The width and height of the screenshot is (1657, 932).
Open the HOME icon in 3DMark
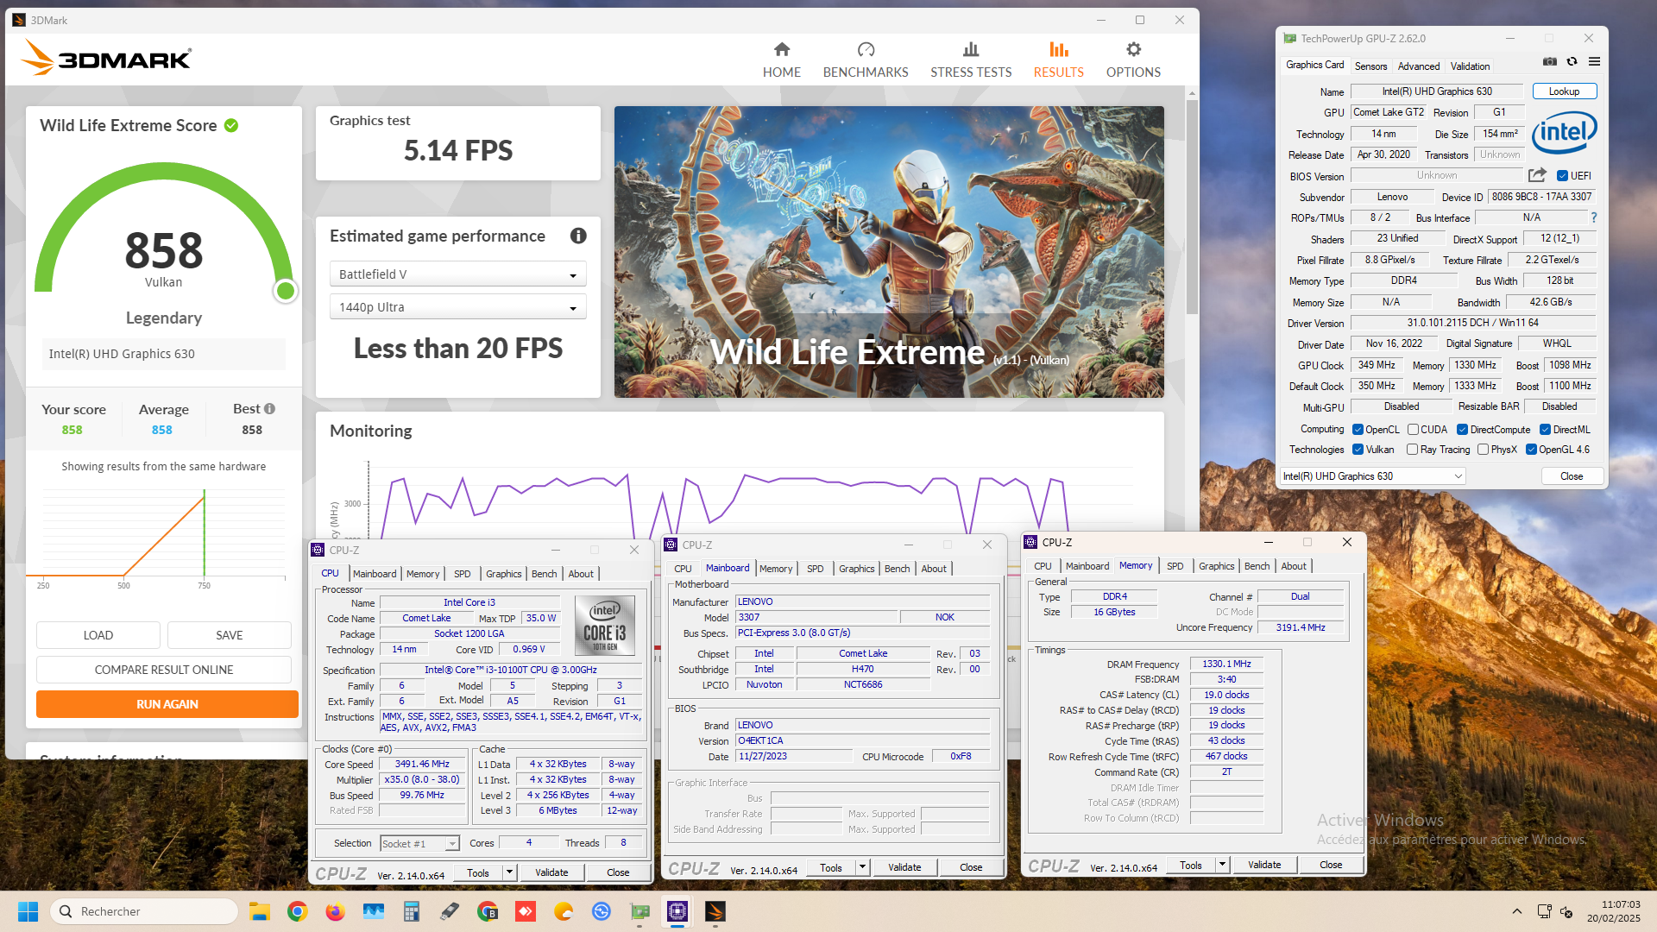click(782, 49)
